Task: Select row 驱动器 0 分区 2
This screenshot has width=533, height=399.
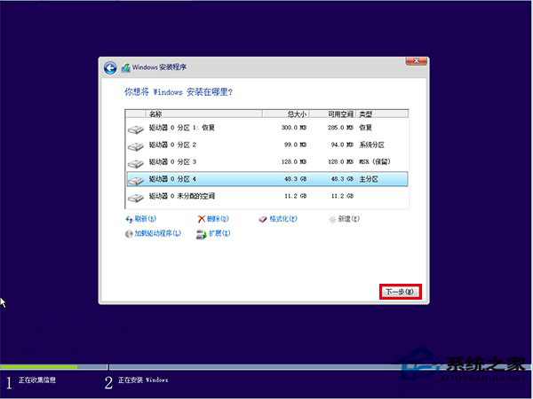Action: [x=266, y=145]
